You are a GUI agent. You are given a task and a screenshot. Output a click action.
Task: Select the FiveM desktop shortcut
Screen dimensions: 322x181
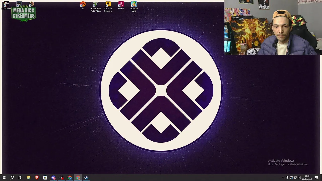point(121,6)
